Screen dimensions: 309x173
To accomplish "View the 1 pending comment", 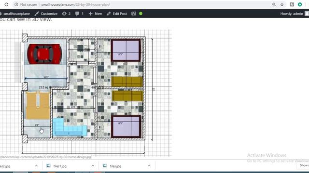I will (x=79, y=13).
